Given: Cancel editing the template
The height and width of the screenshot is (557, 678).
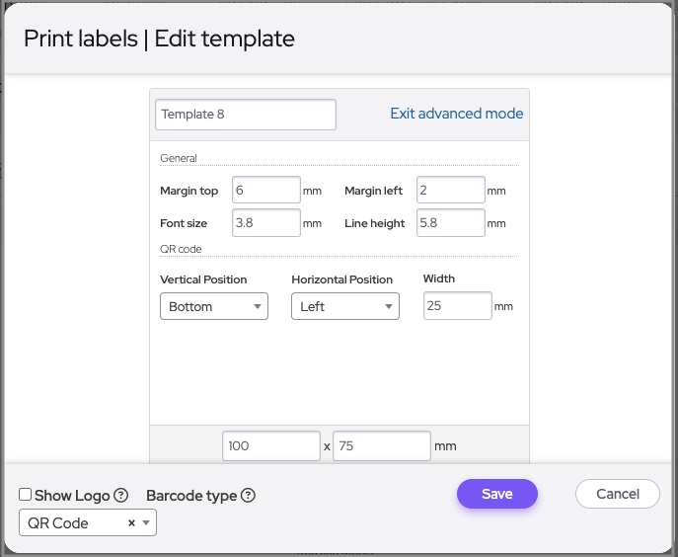Looking at the screenshot, I should pos(617,494).
